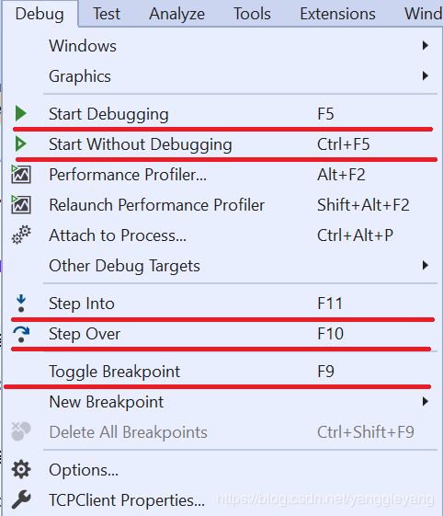
Task: Click the Step Into arrow icon
Action: pos(21,304)
